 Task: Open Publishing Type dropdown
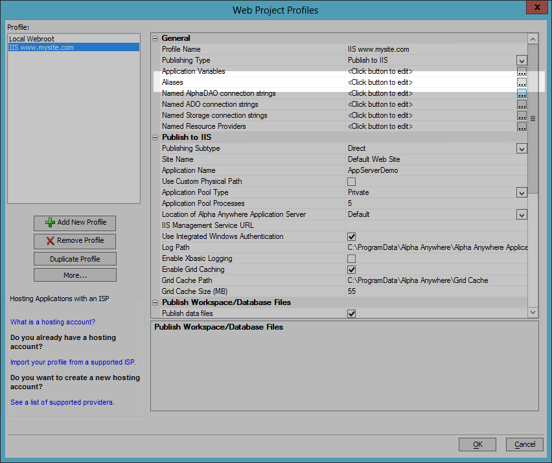(522, 60)
